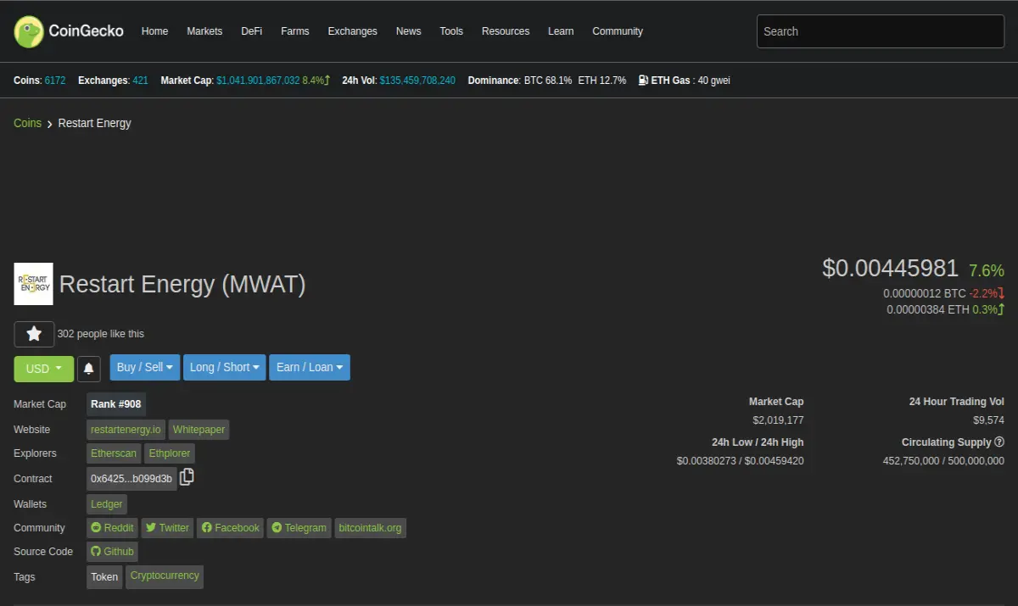Screen dimensions: 1018x606
Task: Click the ETH 12.7% dominance text
Action: 602,81
